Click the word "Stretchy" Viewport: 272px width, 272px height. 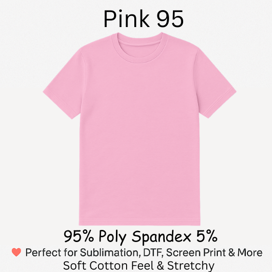pyautogui.click(x=191, y=266)
